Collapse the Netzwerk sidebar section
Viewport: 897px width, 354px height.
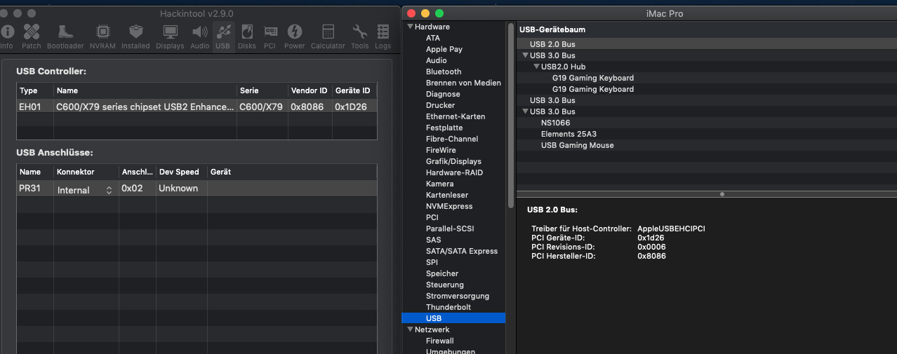tap(410, 329)
